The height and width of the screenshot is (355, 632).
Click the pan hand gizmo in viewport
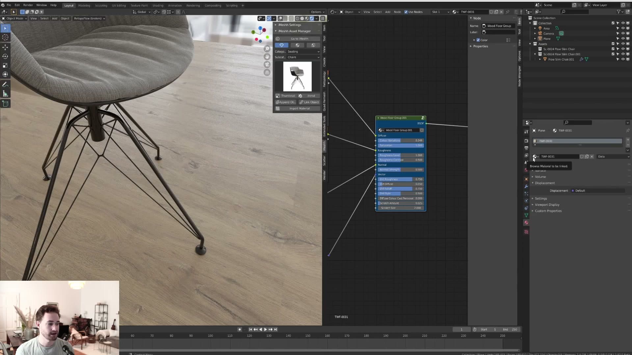pyautogui.click(x=267, y=57)
